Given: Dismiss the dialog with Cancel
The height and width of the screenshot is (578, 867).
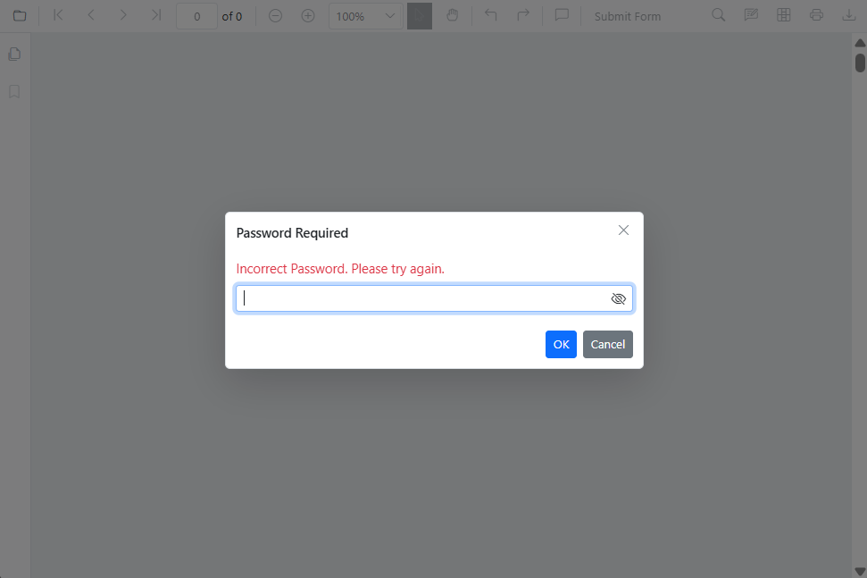Looking at the screenshot, I should (607, 344).
